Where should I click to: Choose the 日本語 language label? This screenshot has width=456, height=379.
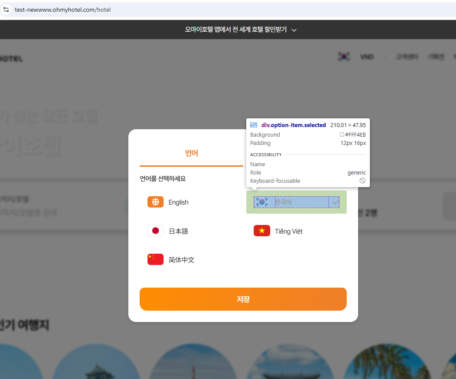178,231
